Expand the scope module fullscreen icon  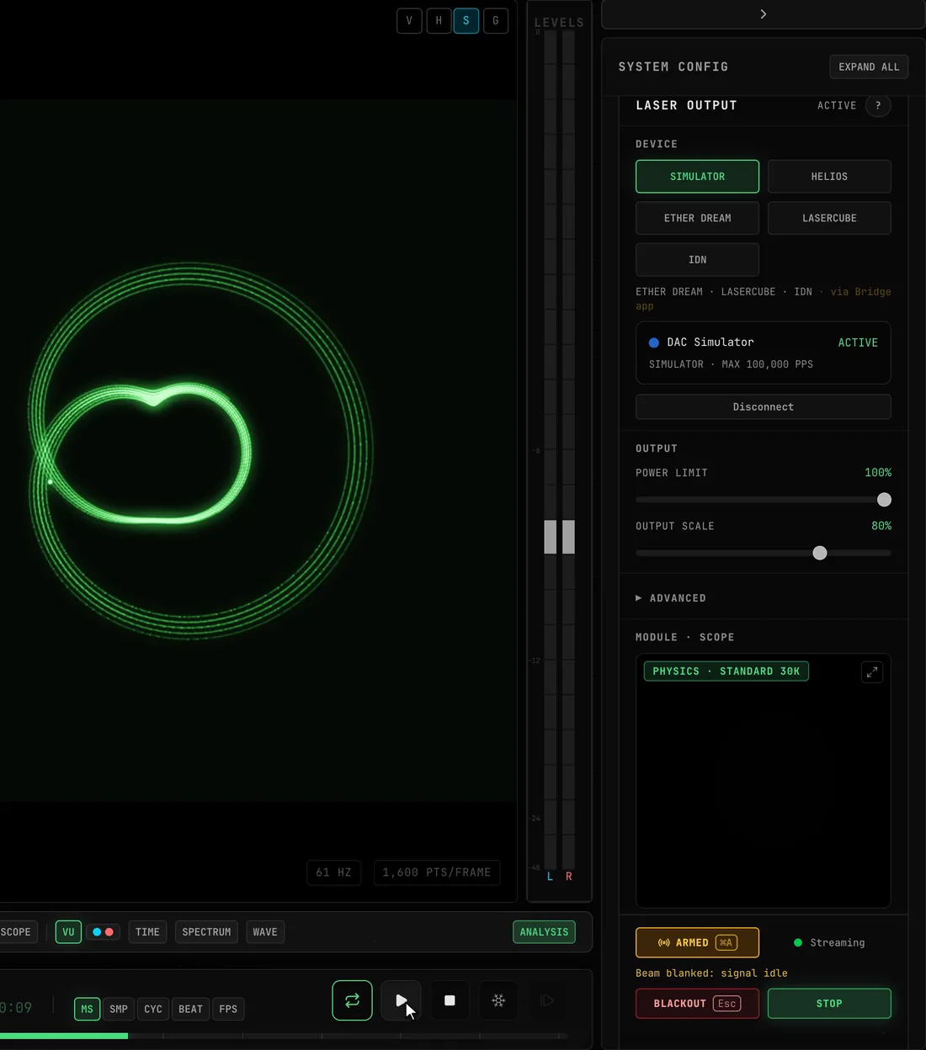[x=872, y=671]
